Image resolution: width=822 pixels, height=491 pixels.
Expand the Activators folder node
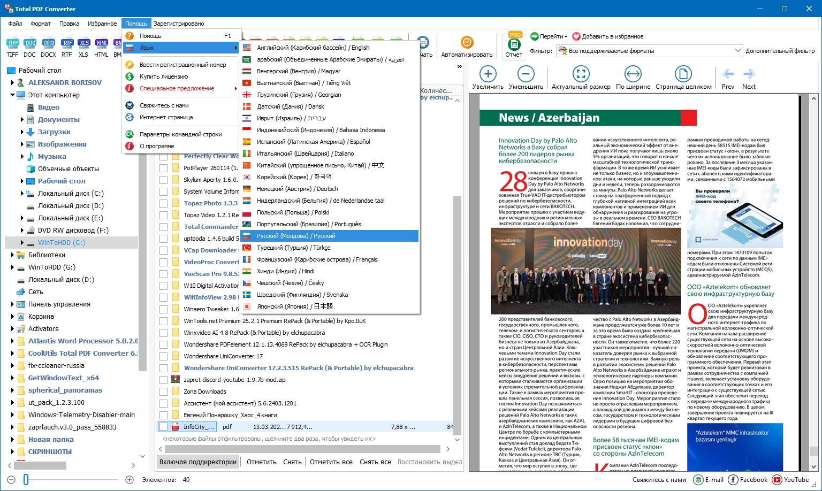(x=12, y=329)
